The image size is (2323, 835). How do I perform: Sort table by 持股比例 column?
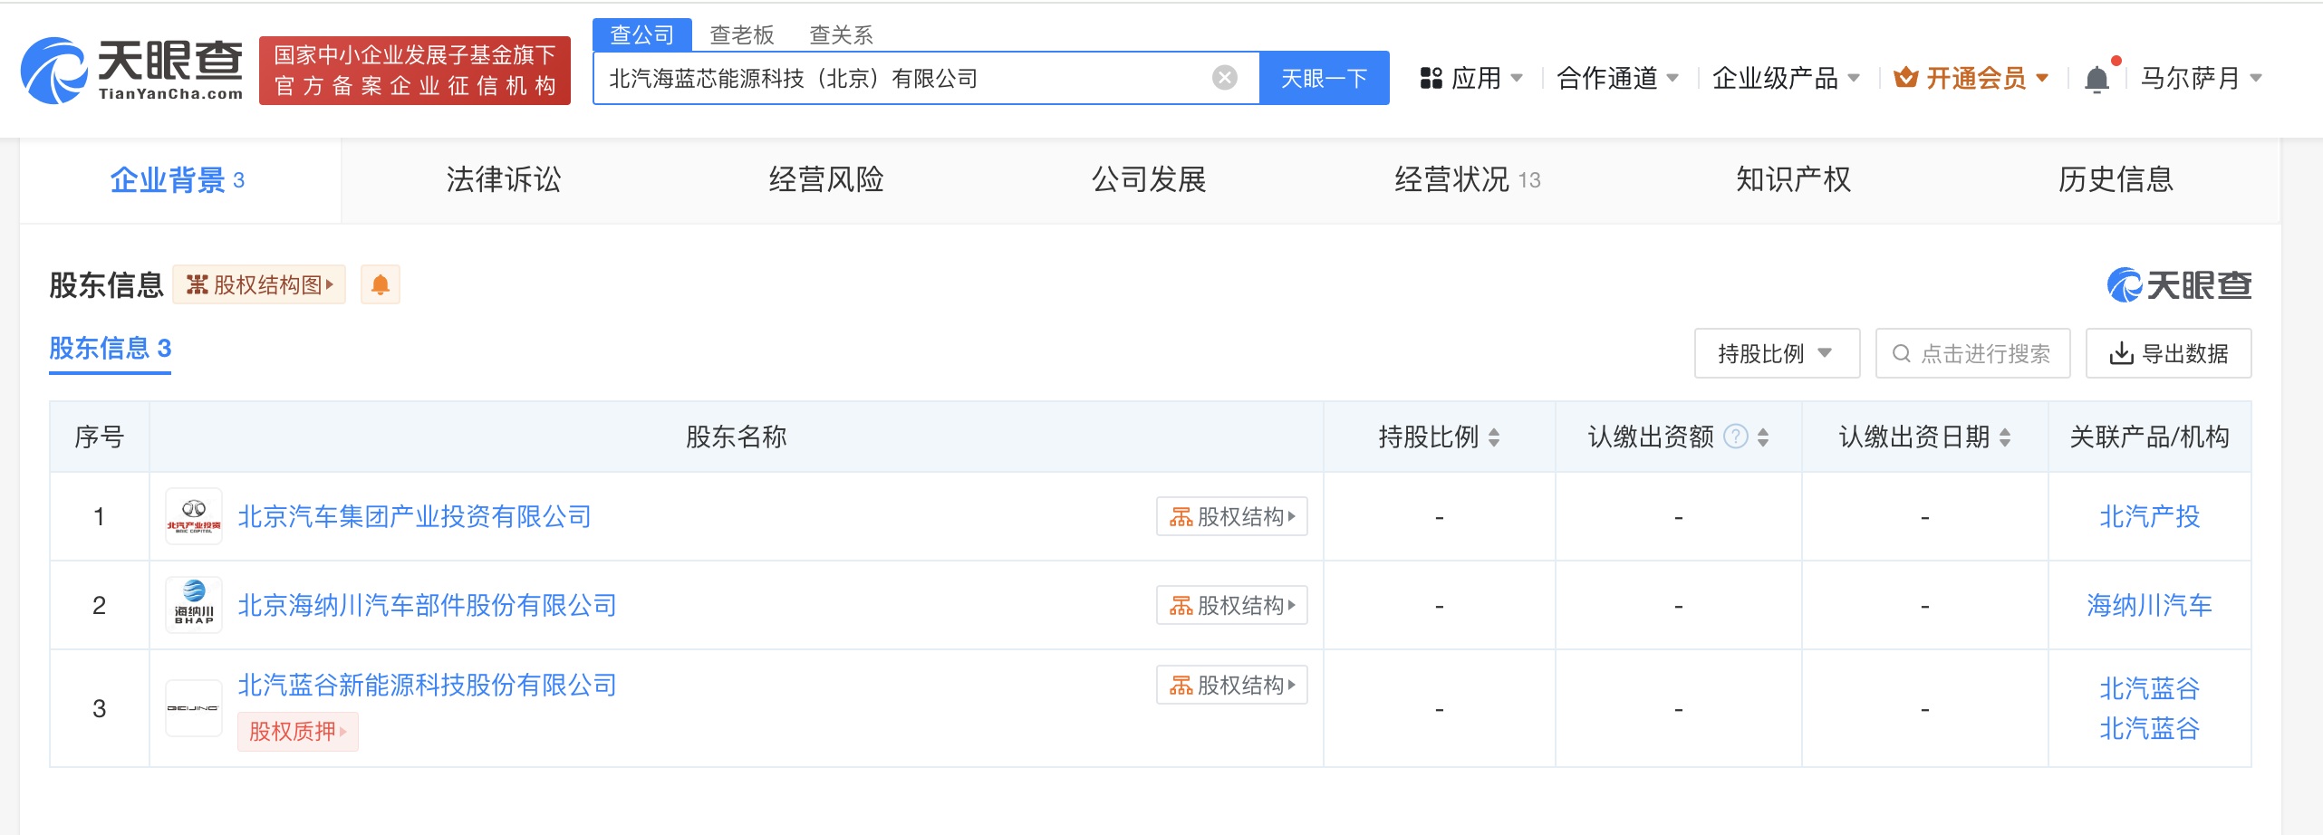pos(1494,438)
